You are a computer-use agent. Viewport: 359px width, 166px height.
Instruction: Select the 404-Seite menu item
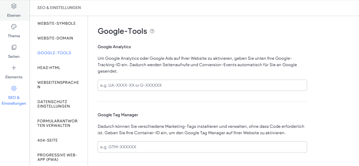(48, 140)
